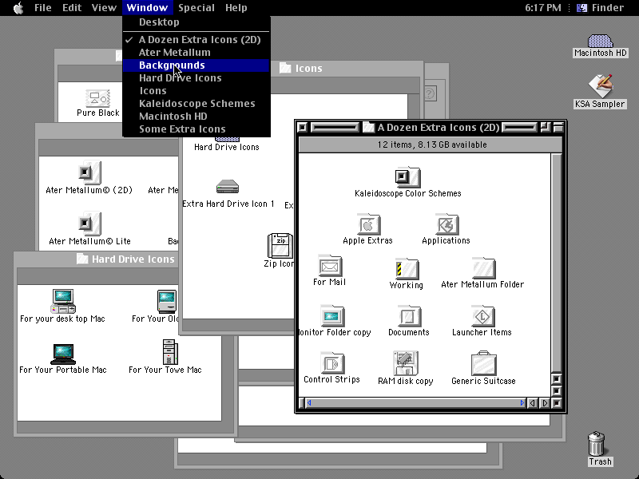639x479 pixels.
Task: Choose Icons in the Window menu
Action: click(x=196, y=90)
